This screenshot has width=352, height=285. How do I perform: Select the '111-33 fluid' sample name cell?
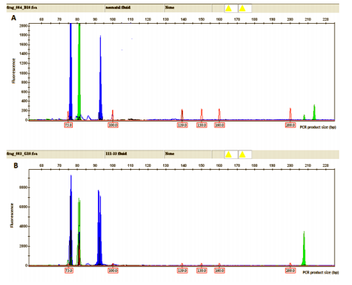[135, 154]
